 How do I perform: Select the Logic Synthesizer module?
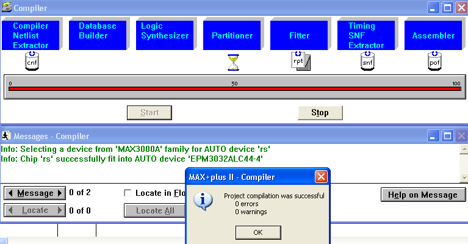point(165,35)
